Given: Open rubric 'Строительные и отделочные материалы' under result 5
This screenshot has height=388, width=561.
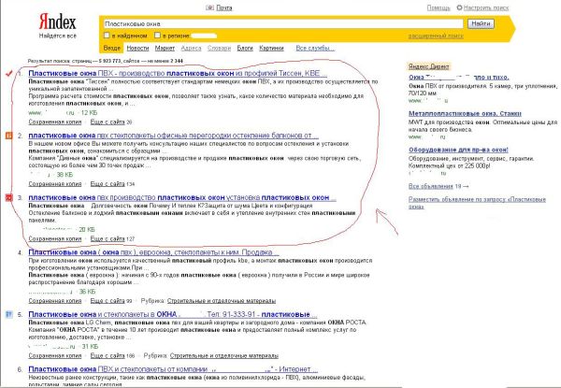Looking at the screenshot, I should pyautogui.click(x=224, y=356).
